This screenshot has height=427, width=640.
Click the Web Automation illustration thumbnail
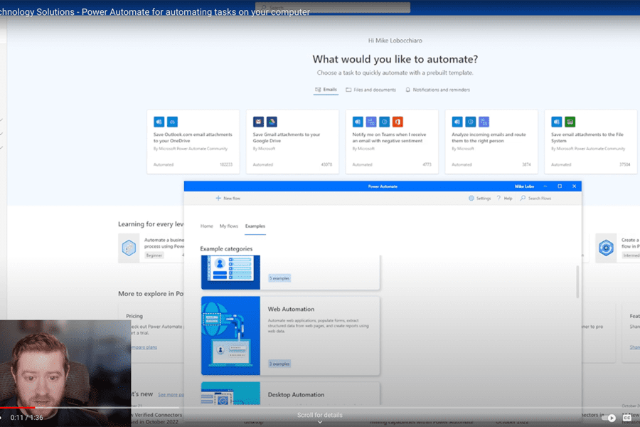[x=230, y=336]
